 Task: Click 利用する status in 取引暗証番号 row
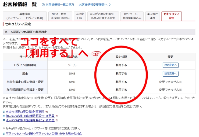(x=121, y=90)
